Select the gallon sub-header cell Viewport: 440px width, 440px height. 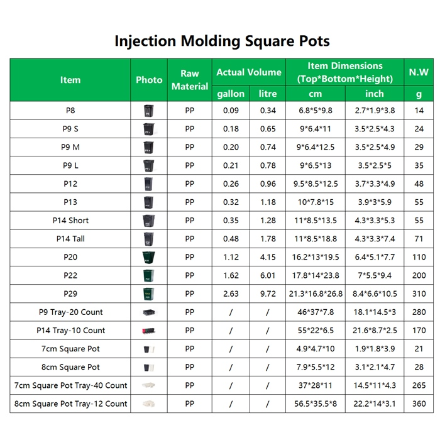pos(231,94)
